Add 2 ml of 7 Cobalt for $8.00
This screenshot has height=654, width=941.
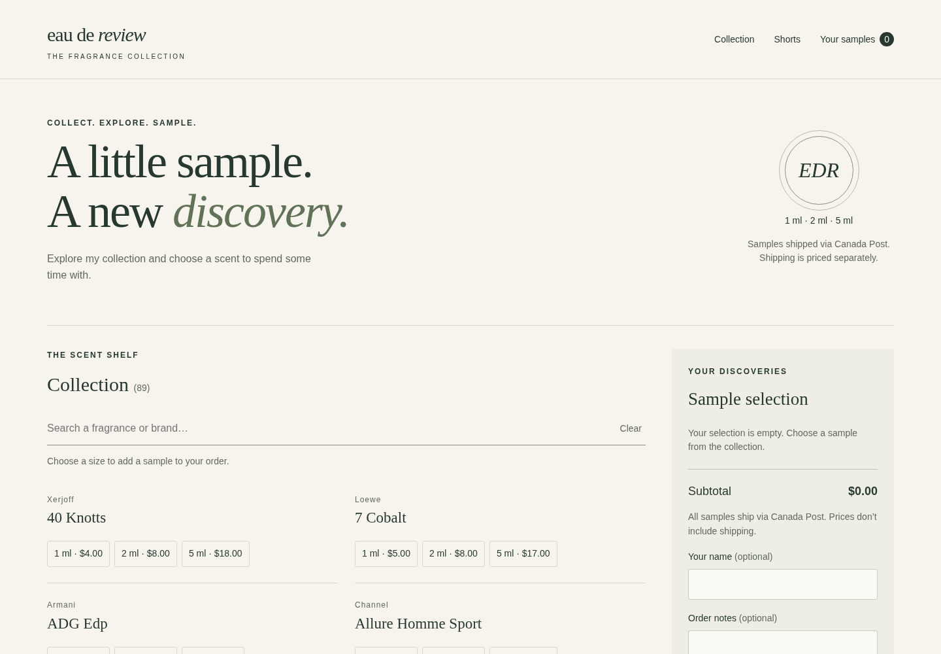454,553
